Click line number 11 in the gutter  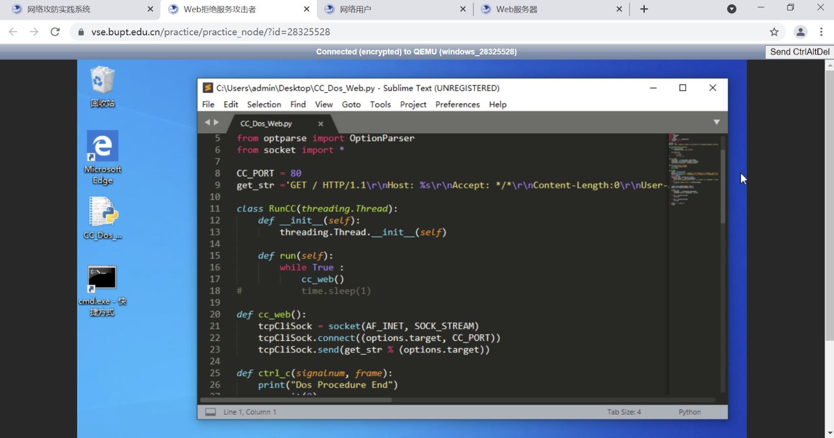click(215, 209)
